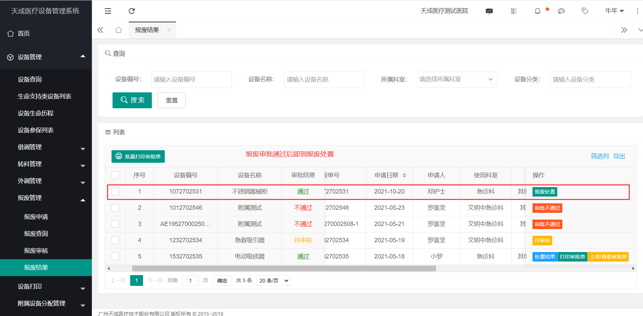Check row 2 device 1012702546 checkbox
The width and height of the screenshot is (643, 316).
pyautogui.click(x=115, y=208)
